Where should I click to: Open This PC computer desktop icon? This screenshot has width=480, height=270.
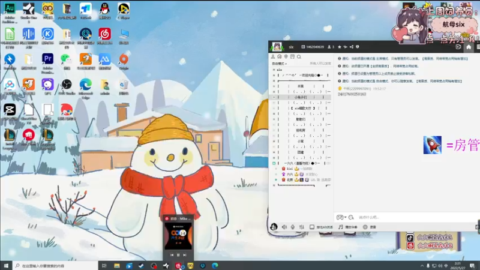point(124,36)
